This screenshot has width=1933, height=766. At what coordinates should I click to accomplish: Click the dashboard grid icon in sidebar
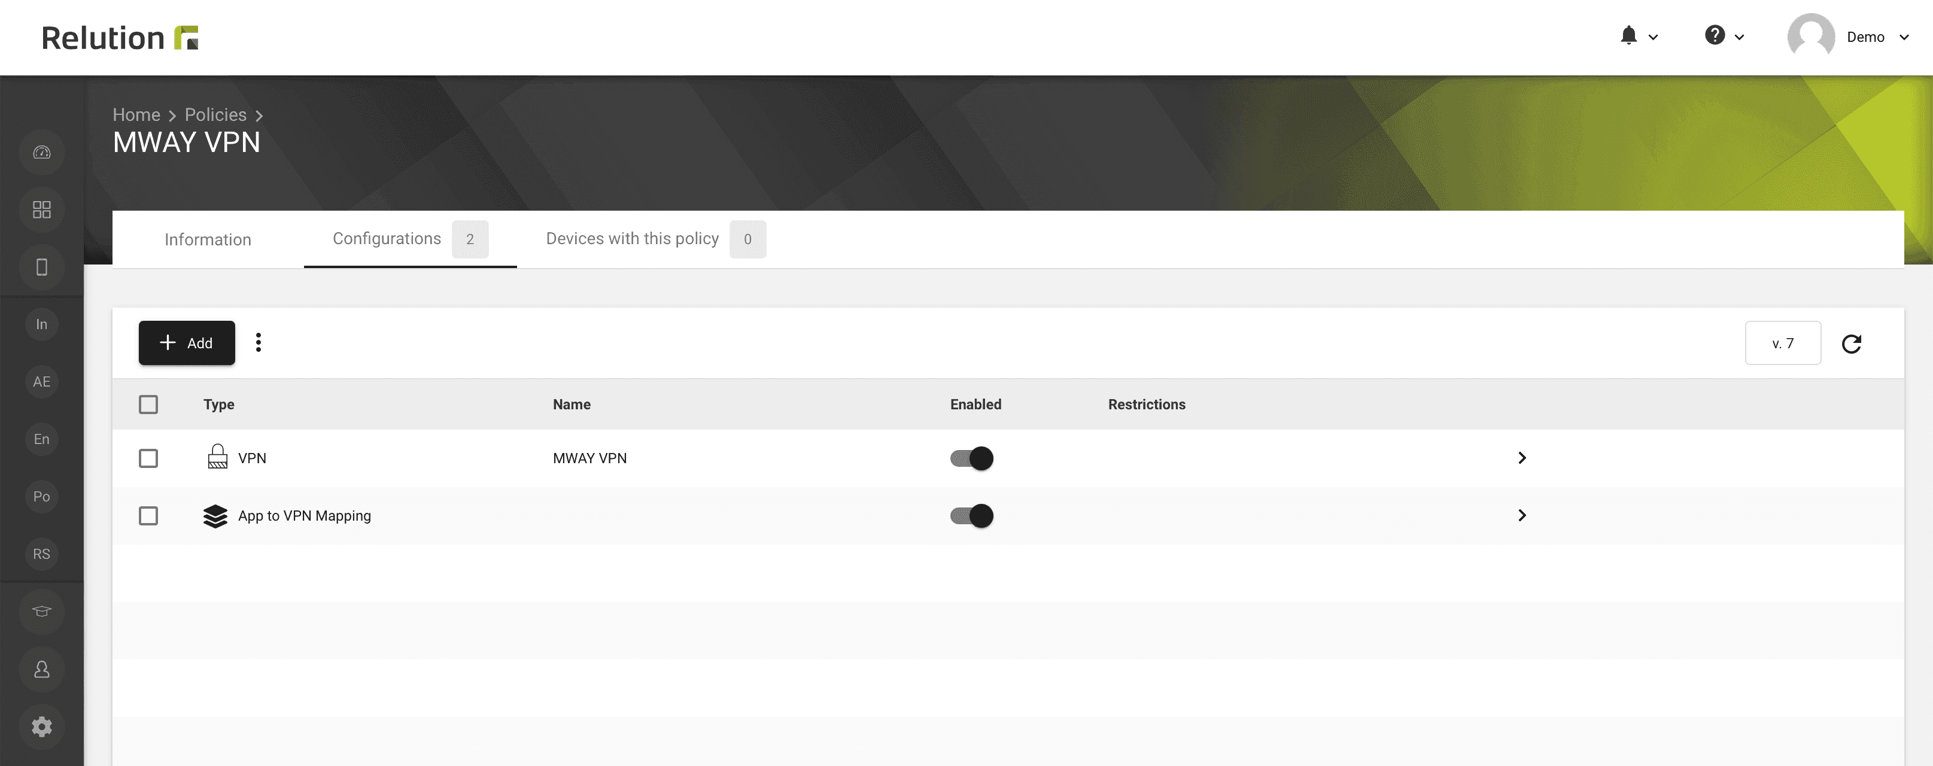(42, 208)
